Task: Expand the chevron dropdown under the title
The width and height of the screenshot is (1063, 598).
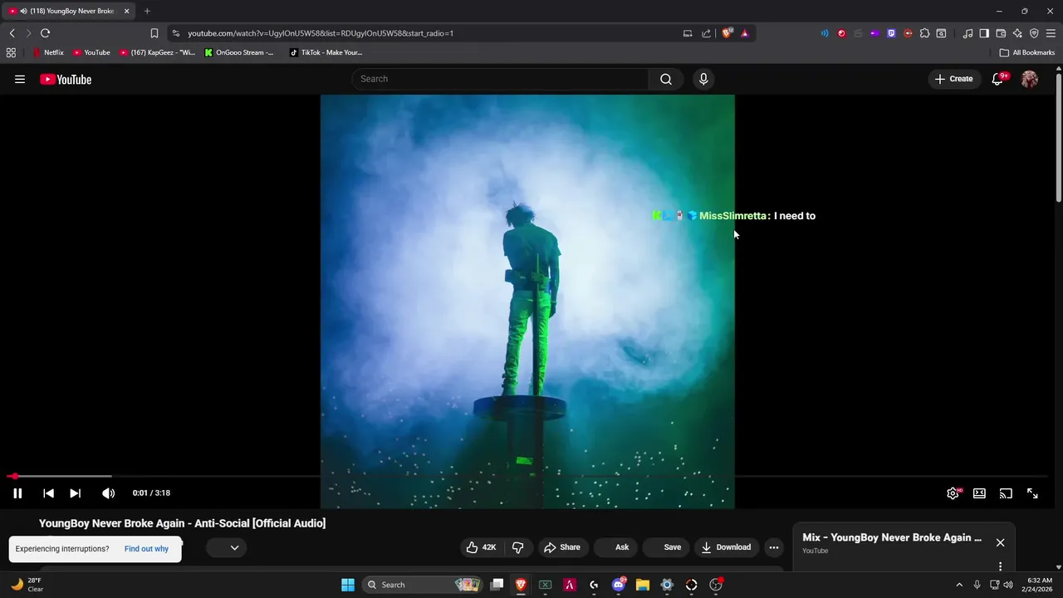Action: tap(234, 547)
